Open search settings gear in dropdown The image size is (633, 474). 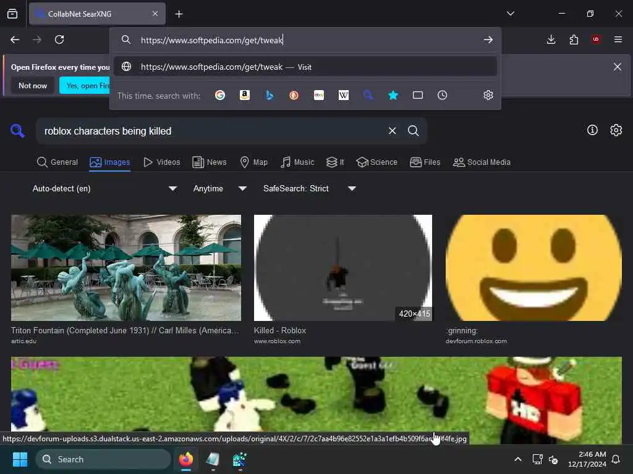point(488,95)
